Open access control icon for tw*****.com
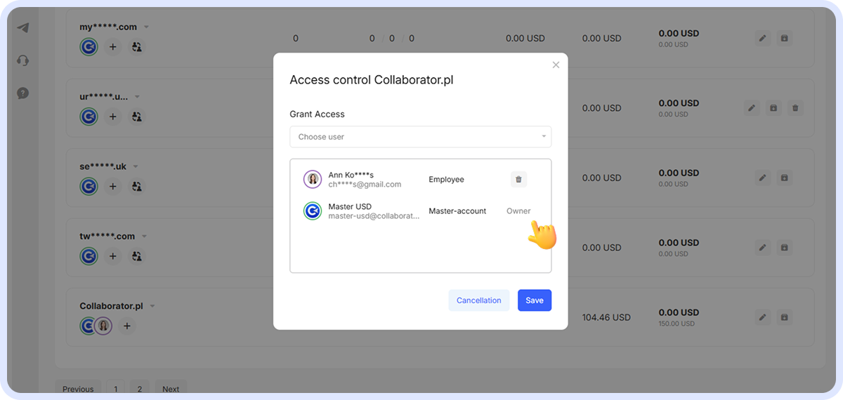 (138, 256)
